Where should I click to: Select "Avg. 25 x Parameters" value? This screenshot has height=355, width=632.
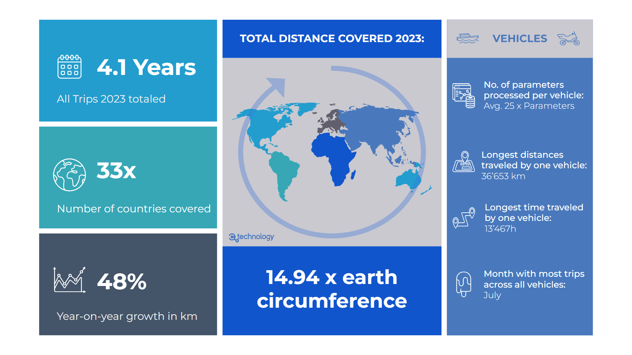tap(529, 106)
